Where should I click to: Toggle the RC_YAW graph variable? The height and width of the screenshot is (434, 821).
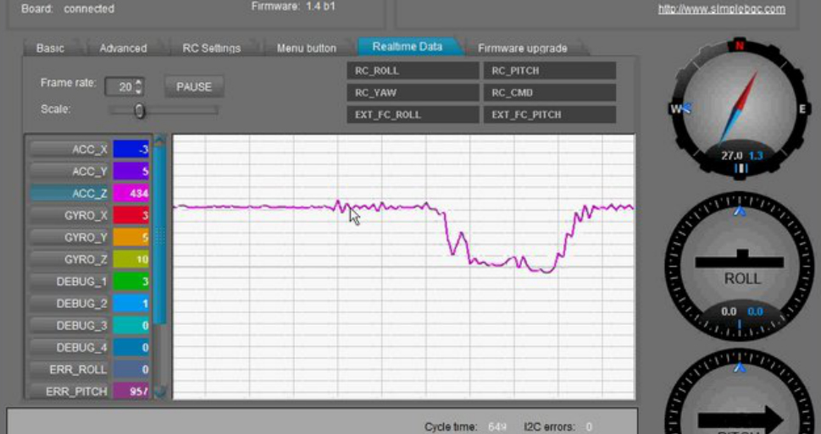pos(413,93)
